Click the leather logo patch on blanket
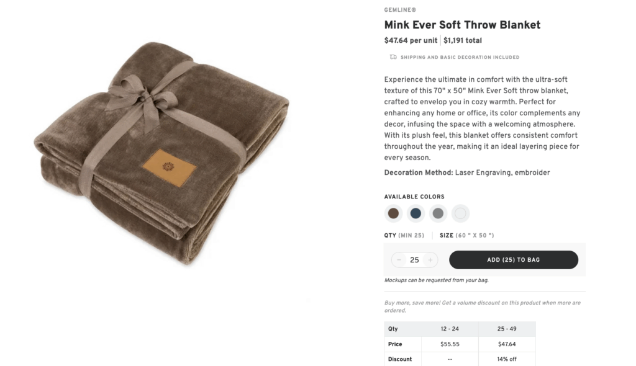The image size is (636, 366). tap(169, 167)
